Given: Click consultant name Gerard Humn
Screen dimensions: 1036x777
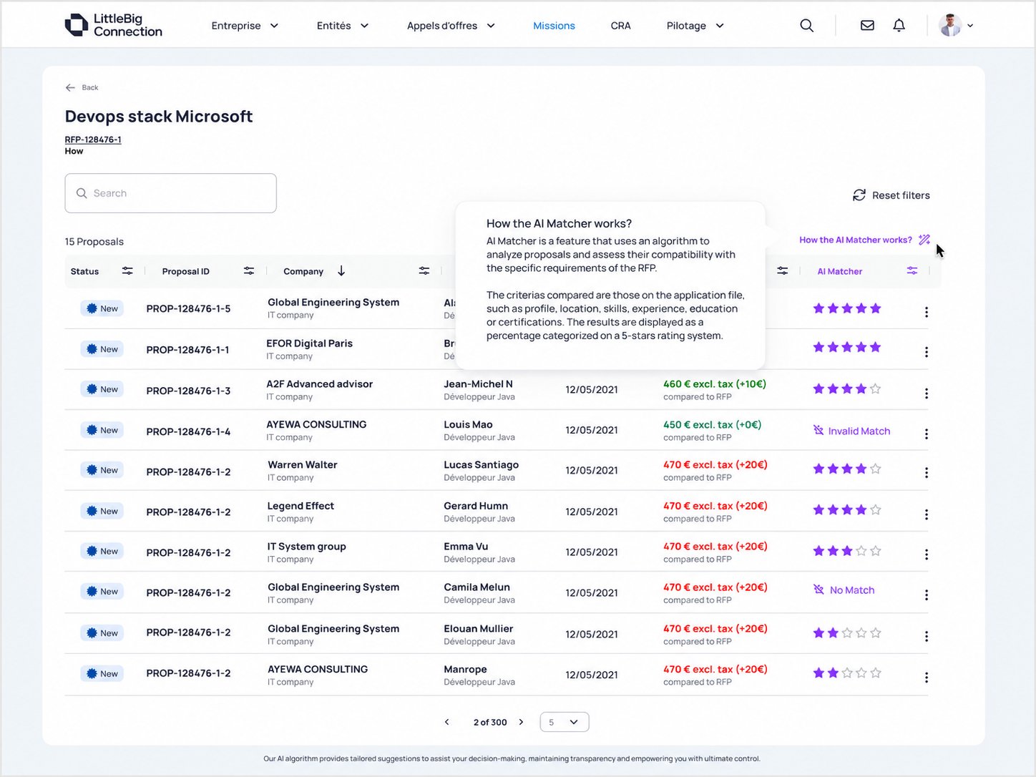Looking at the screenshot, I should coord(476,506).
